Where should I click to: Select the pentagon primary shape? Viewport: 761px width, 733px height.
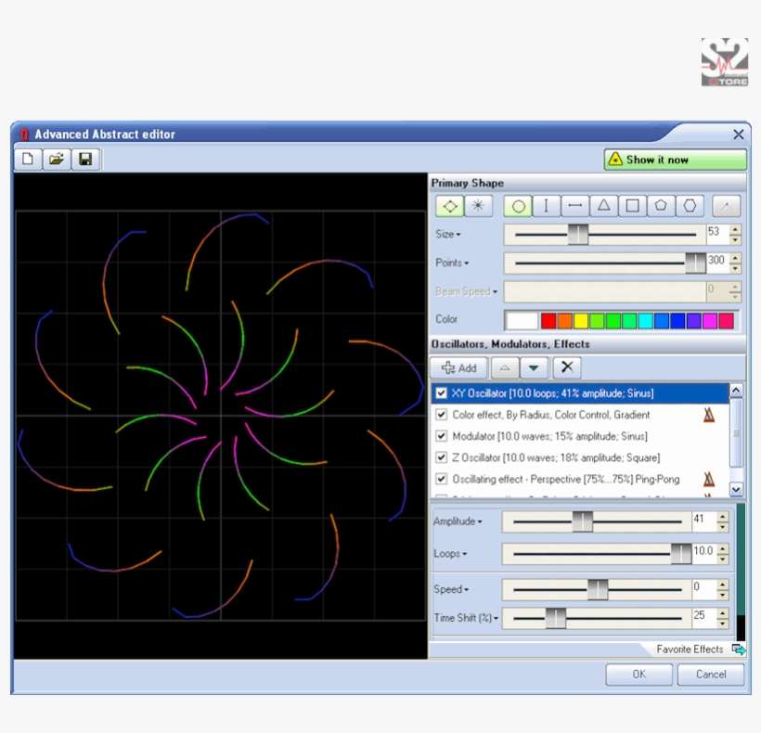(661, 206)
